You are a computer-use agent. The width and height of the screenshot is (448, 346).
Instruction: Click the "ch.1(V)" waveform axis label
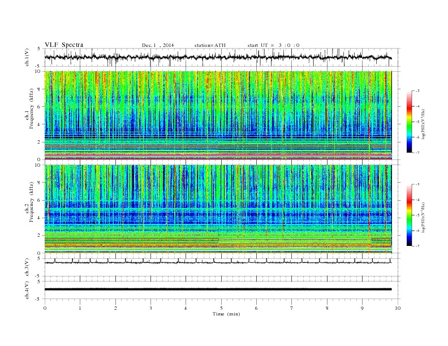[27, 58]
